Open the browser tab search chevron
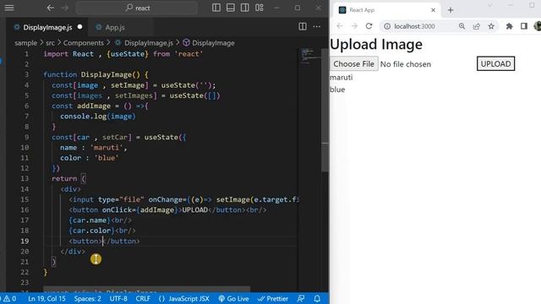The image size is (541, 304). pyautogui.click(x=489, y=5)
